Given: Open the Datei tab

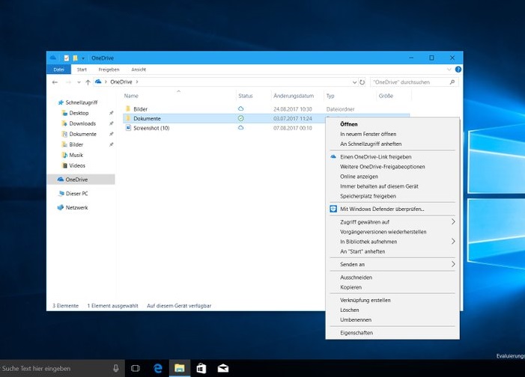Looking at the screenshot, I should click(x=58, y=70).
